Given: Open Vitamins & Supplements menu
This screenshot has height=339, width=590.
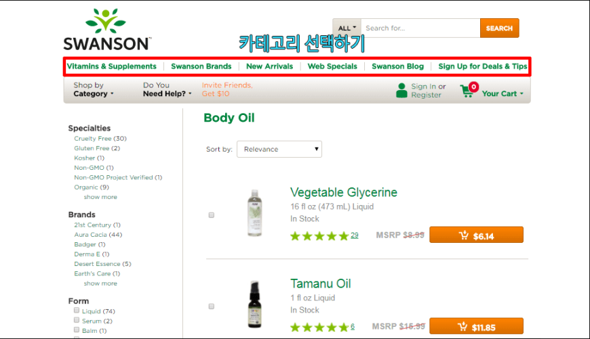Looking at the screenshot, I should 111,66.
